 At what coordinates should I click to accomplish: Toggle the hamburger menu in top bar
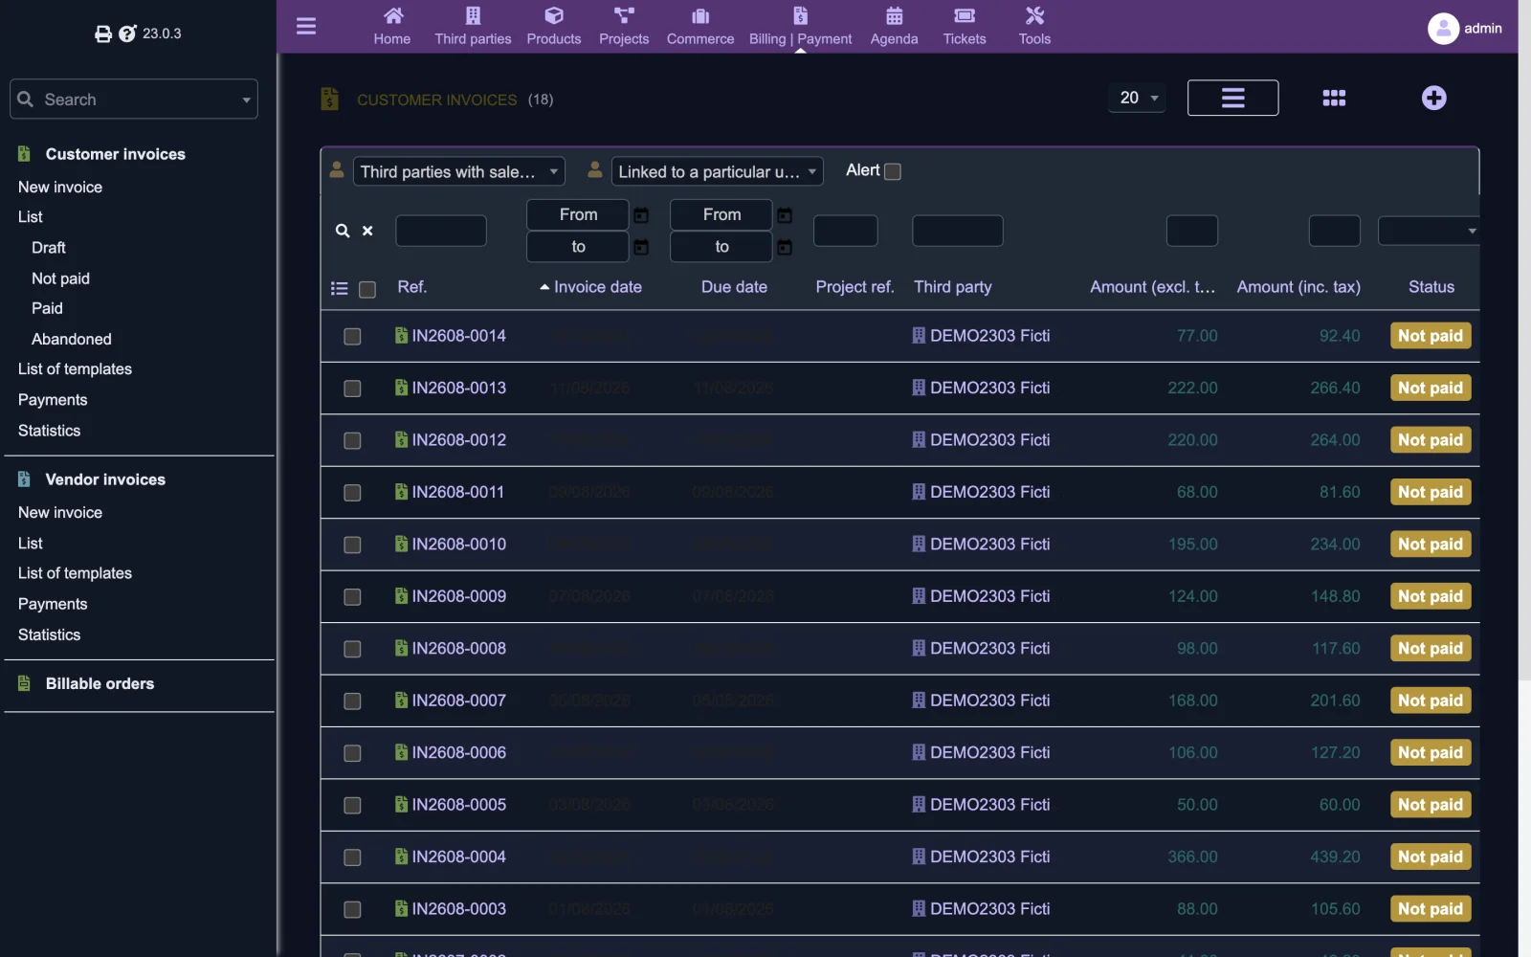306,26
